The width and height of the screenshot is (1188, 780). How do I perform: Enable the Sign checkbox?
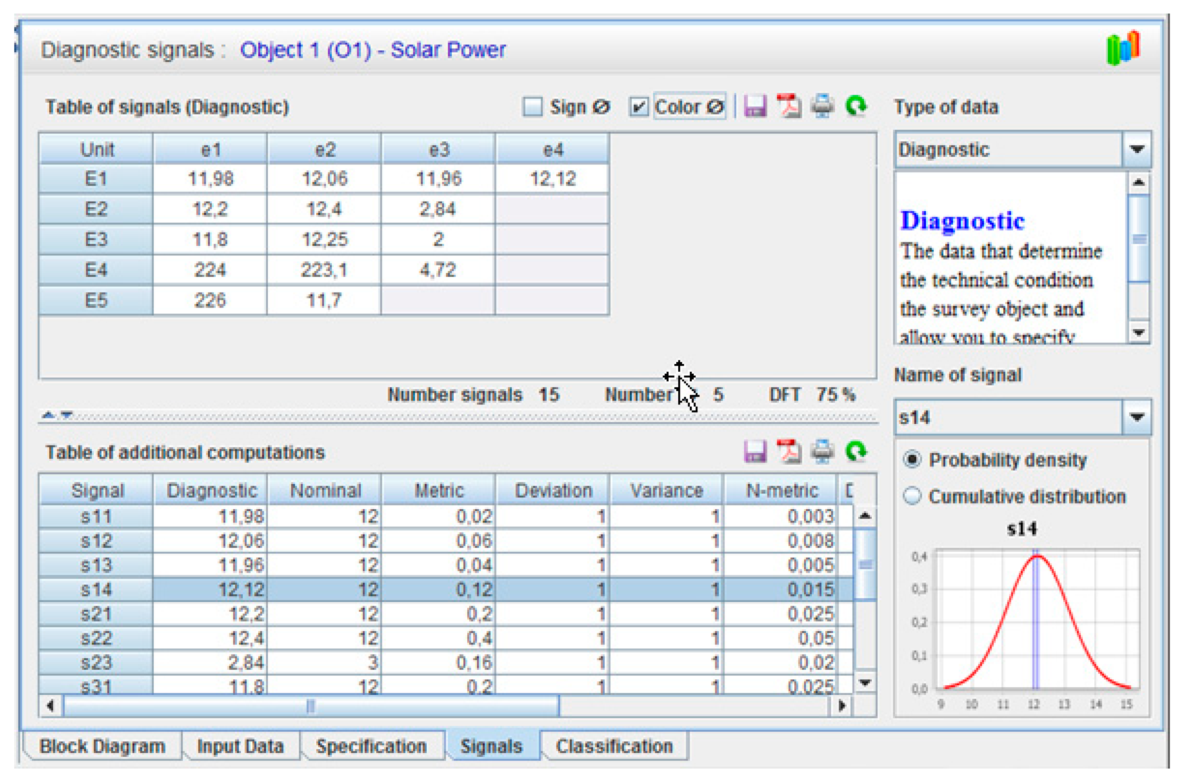tap(532, 107)
